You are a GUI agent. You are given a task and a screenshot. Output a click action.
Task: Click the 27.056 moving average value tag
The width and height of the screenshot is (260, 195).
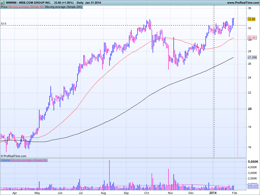(x=252, y=57)
